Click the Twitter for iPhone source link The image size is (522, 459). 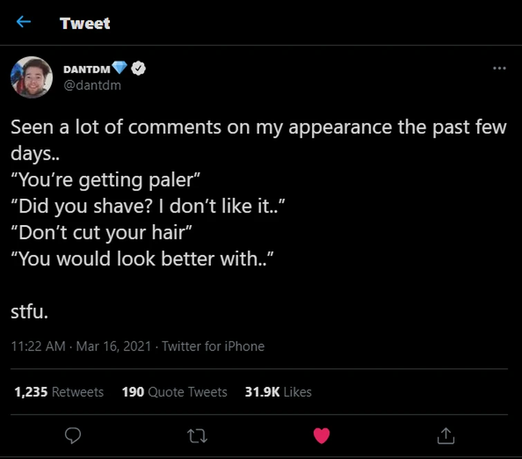click(213, 346)
